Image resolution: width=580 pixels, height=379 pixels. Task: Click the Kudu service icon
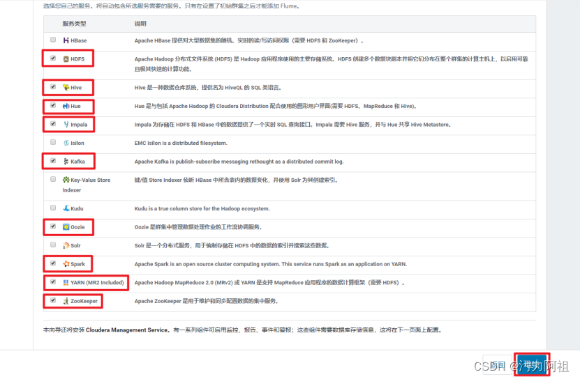pyautogui.click(x=66, y=208)
